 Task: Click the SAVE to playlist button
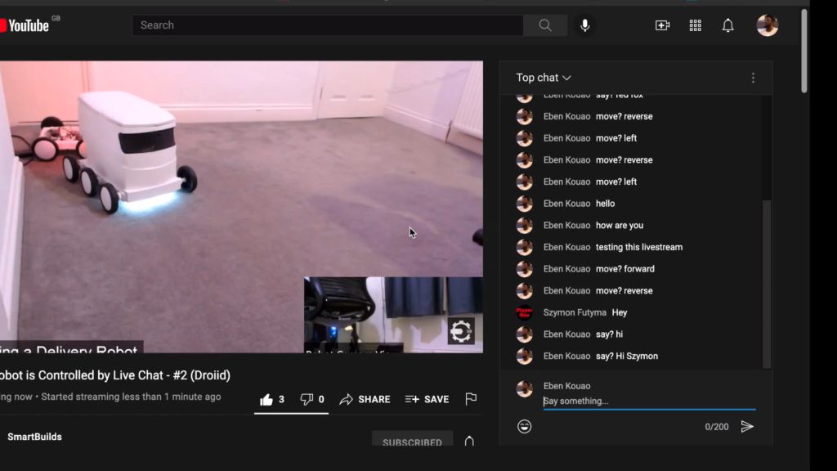pyautogui.click(x=427, y=399)
